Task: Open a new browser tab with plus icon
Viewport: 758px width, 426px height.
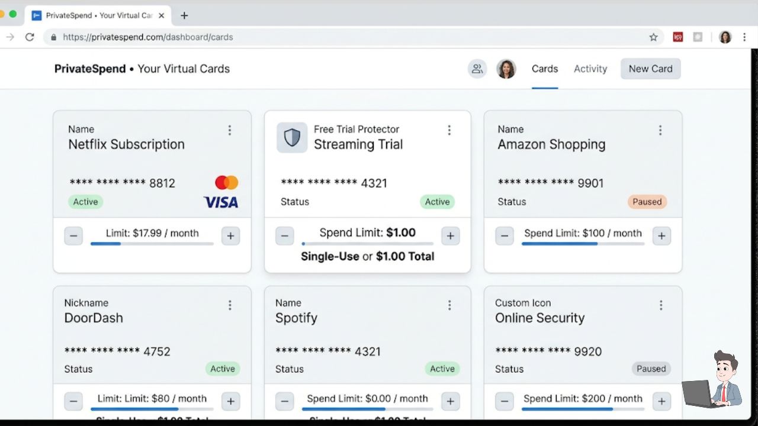Action: (x=184, y=15)
